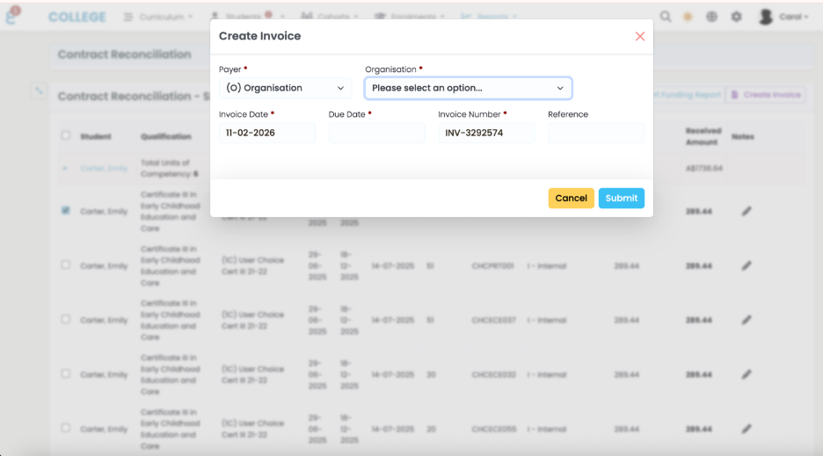Open the Payer dropdown
The image size is (823, 456).
(285, 88)
